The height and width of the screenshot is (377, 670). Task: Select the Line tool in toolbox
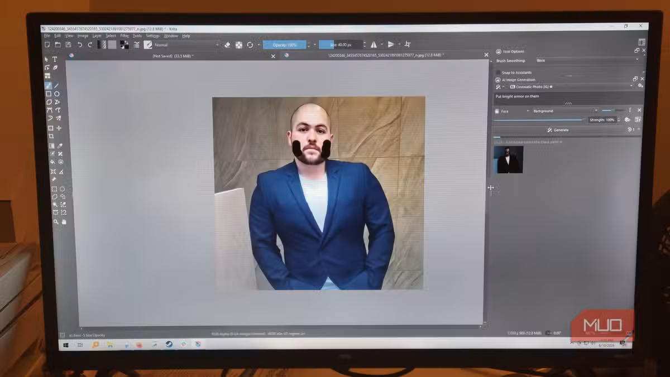click(x=56, y=86)
